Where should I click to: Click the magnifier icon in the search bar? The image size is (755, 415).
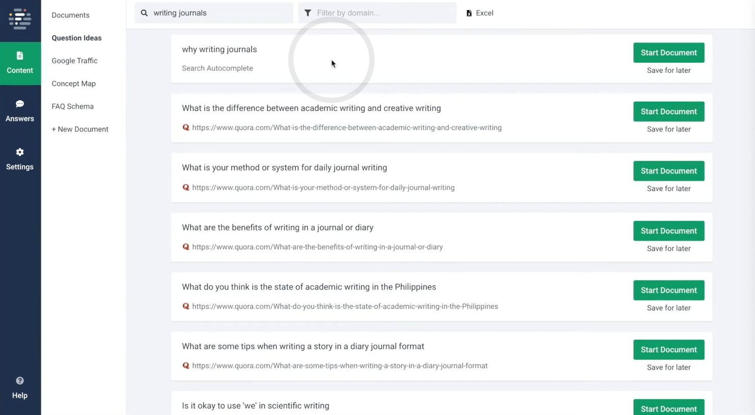pos(144,13)
